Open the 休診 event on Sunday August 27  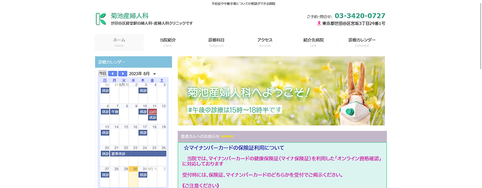105,175
